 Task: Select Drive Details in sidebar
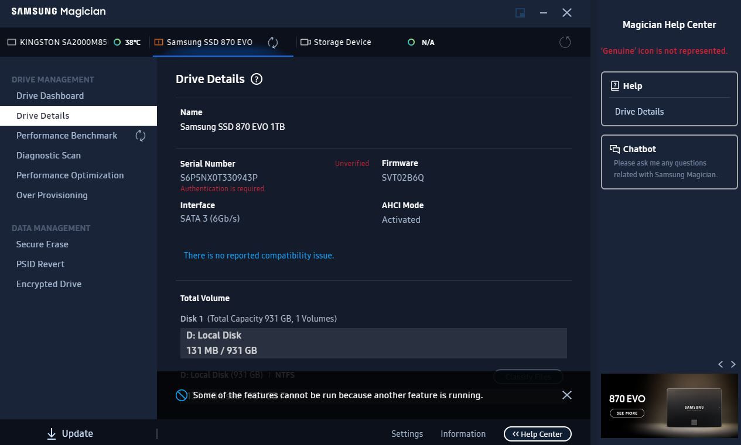pyautogui.click(x=78, y=116)
